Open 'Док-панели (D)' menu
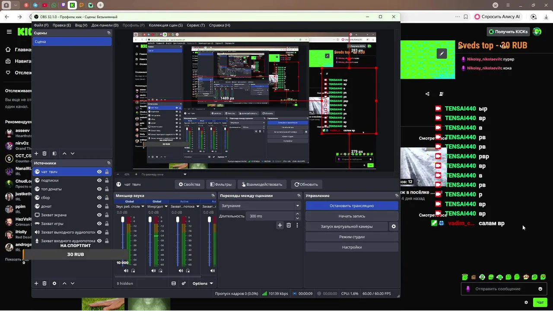553x311 pixels. pyautogui.click(x=105, y=25)
